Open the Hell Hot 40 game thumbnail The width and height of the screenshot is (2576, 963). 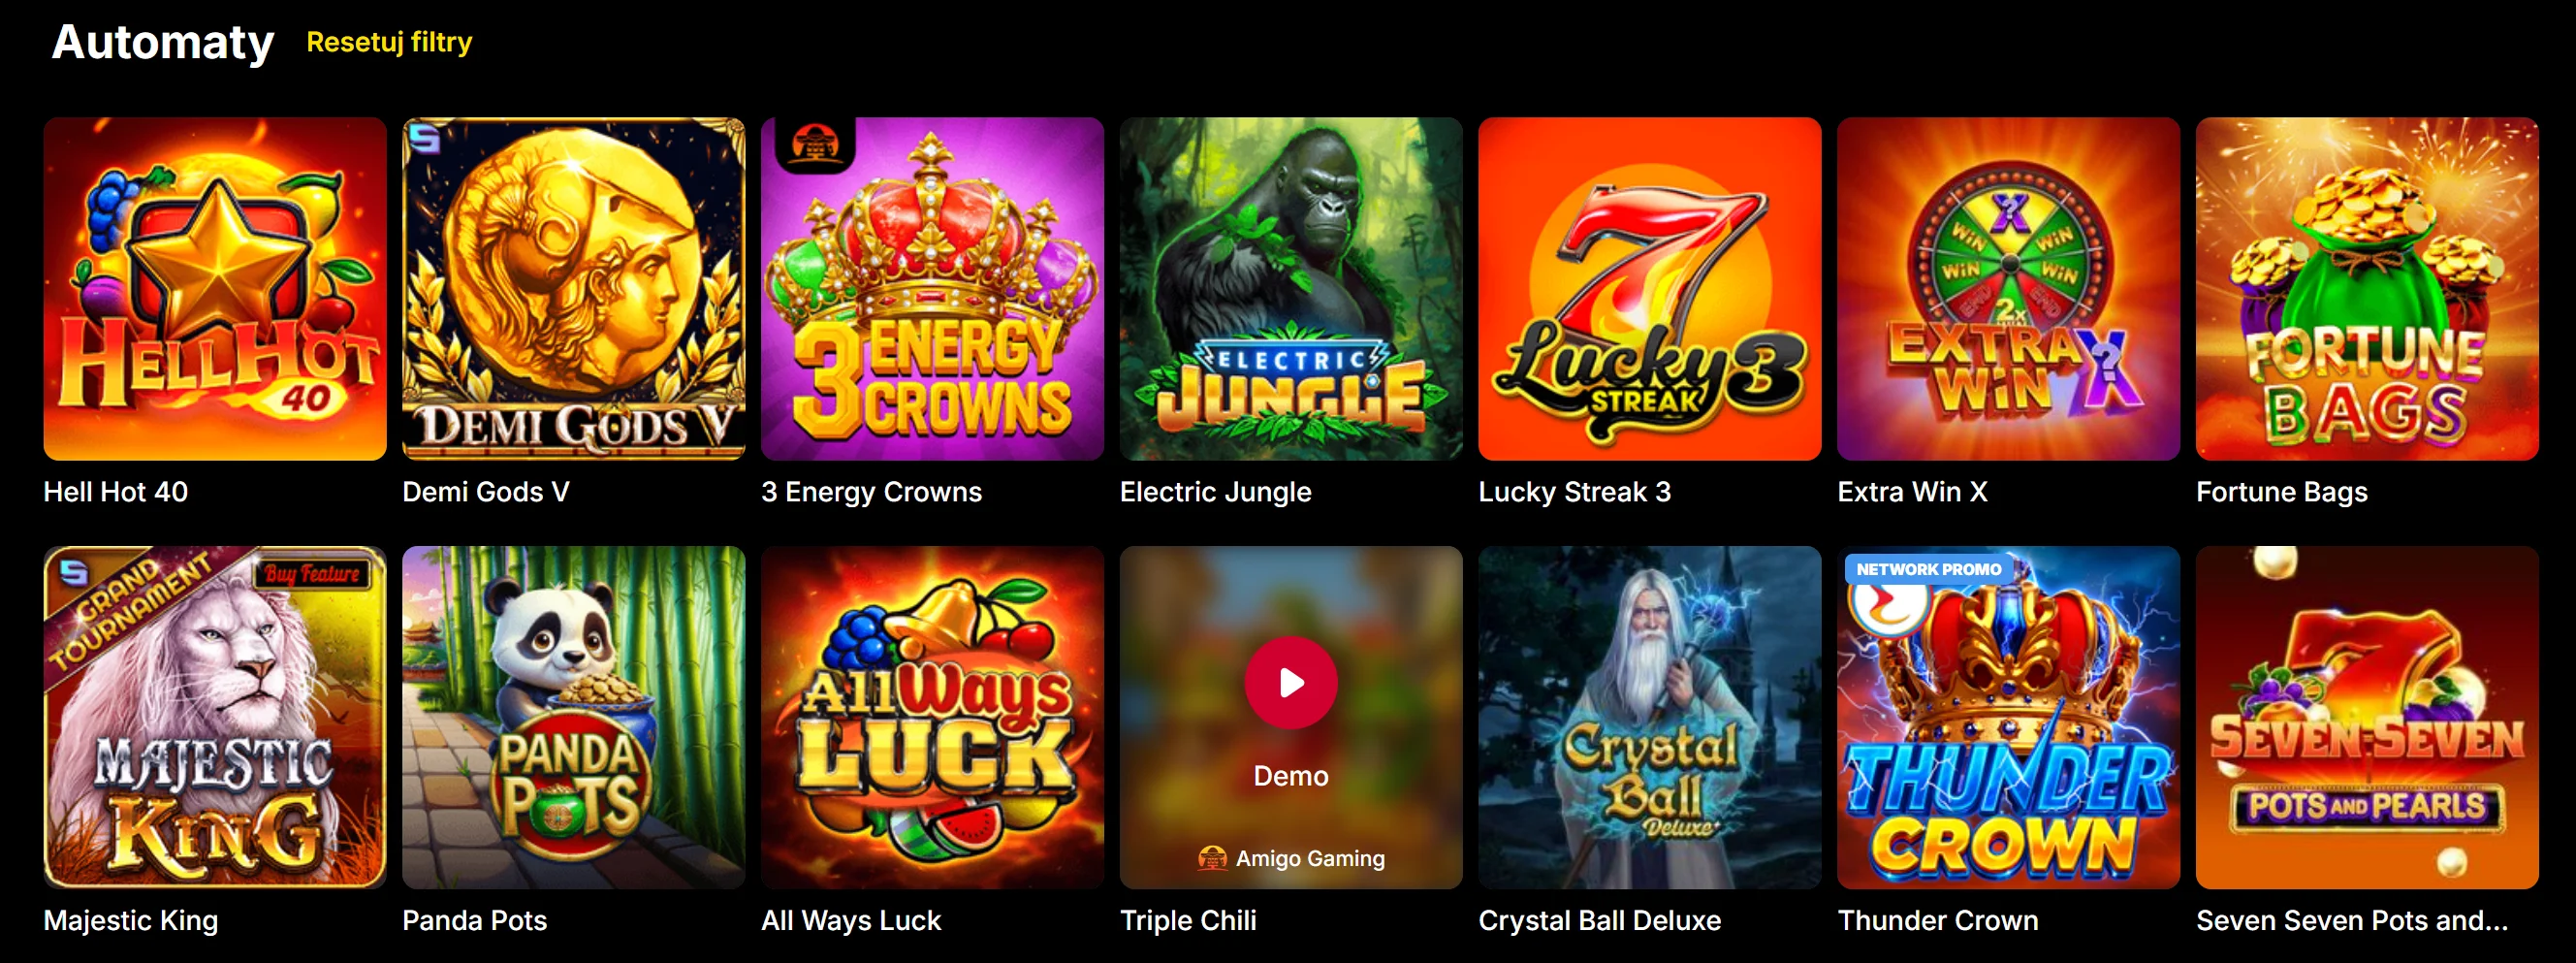215,289
